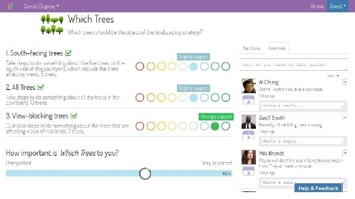
Task: Select the filled green circle for View-blocking trees
Action: click(x=215, y=126)
